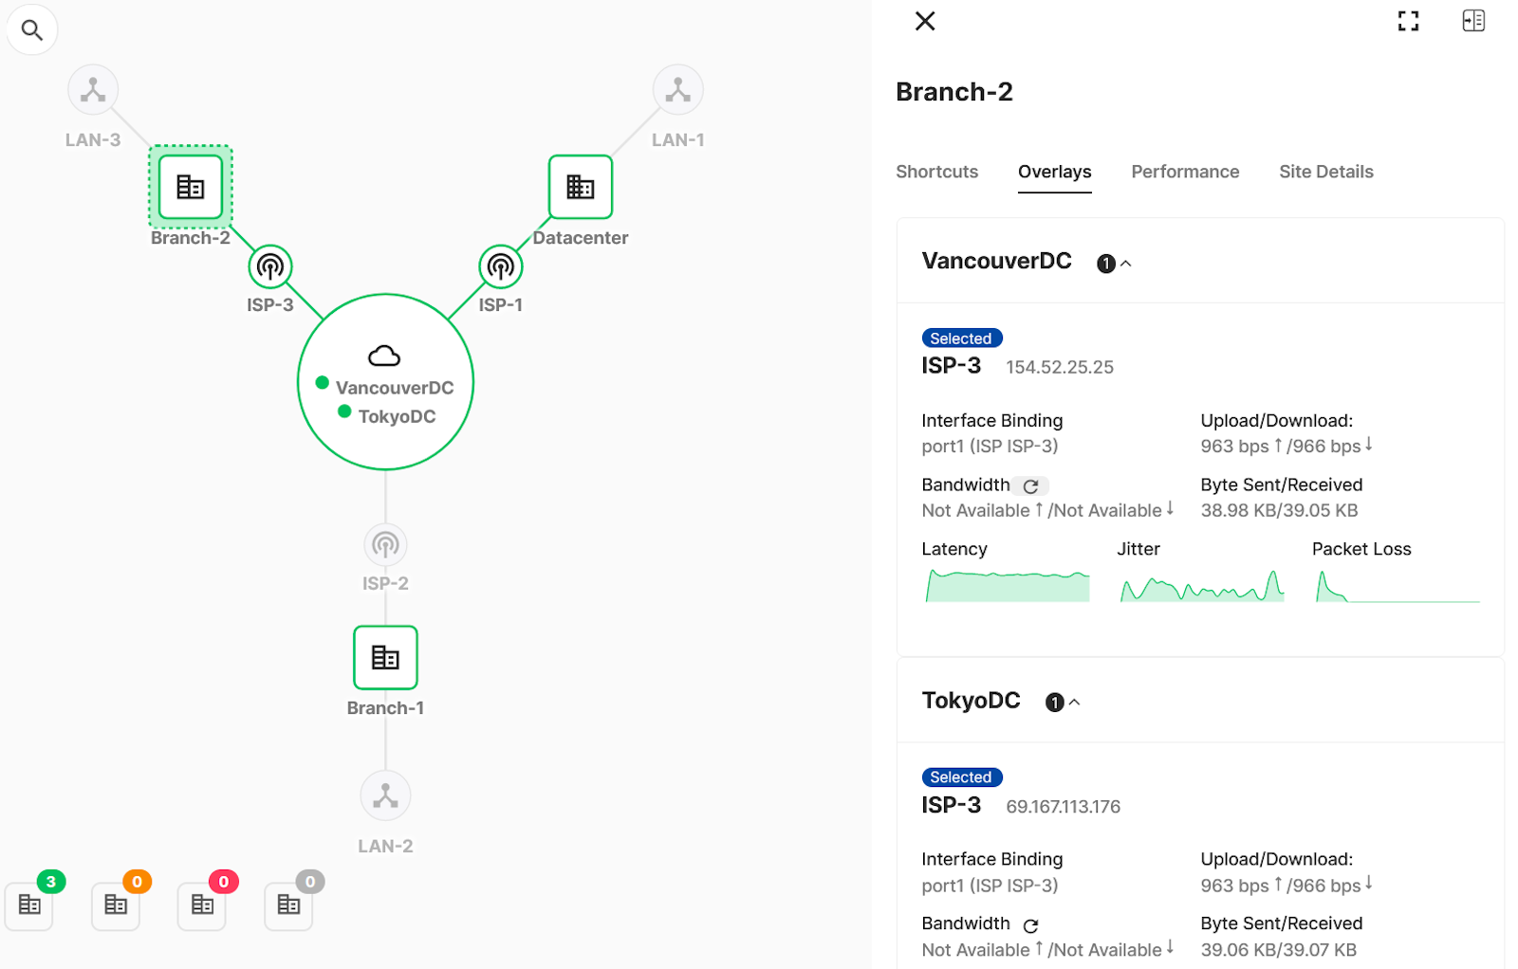Refresh Bandwidth stats for VancouverDC ISP-3
1518x969 pixels.
(x=1031, y=484)
